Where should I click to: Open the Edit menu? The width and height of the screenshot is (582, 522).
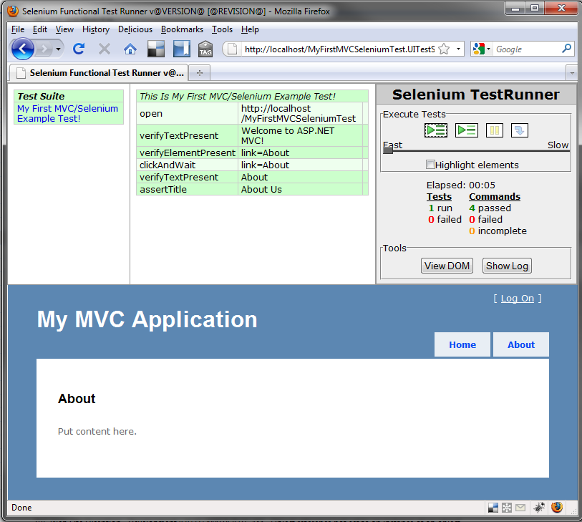coord(39,29)
